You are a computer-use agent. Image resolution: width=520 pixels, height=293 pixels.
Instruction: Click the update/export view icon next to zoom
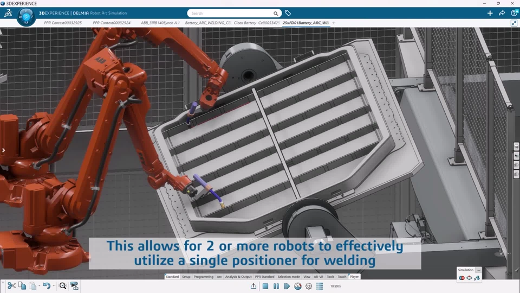coord(74,286)
